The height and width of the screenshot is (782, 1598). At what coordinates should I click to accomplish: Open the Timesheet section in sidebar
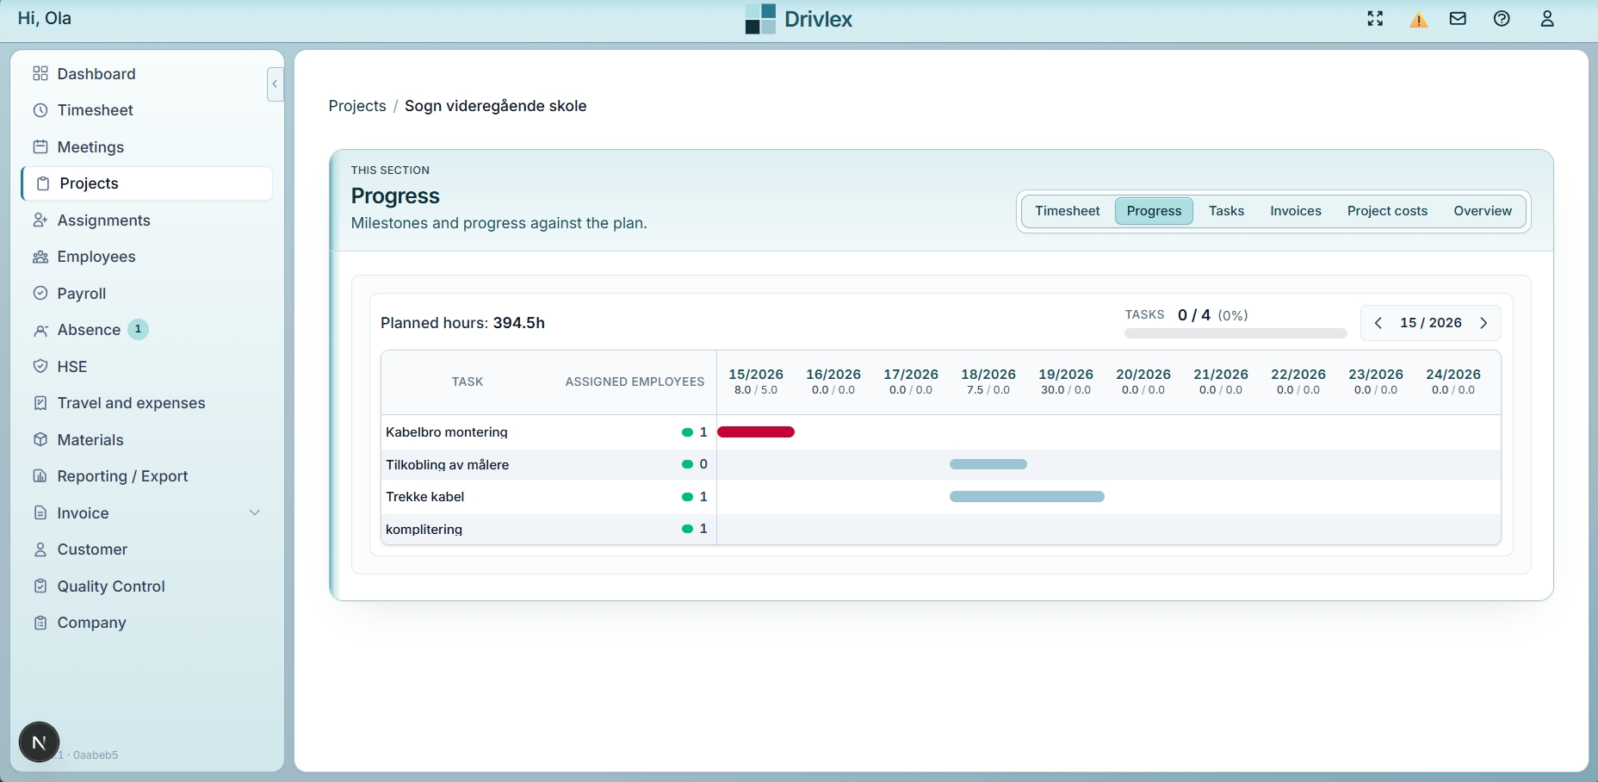click(95, 110)
